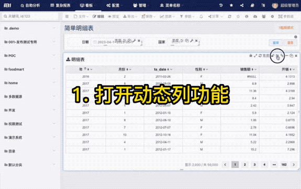Click the wrench icon on 国家 filter
Viewport: 301px width, 189px height.
click(x=192, y=41)
